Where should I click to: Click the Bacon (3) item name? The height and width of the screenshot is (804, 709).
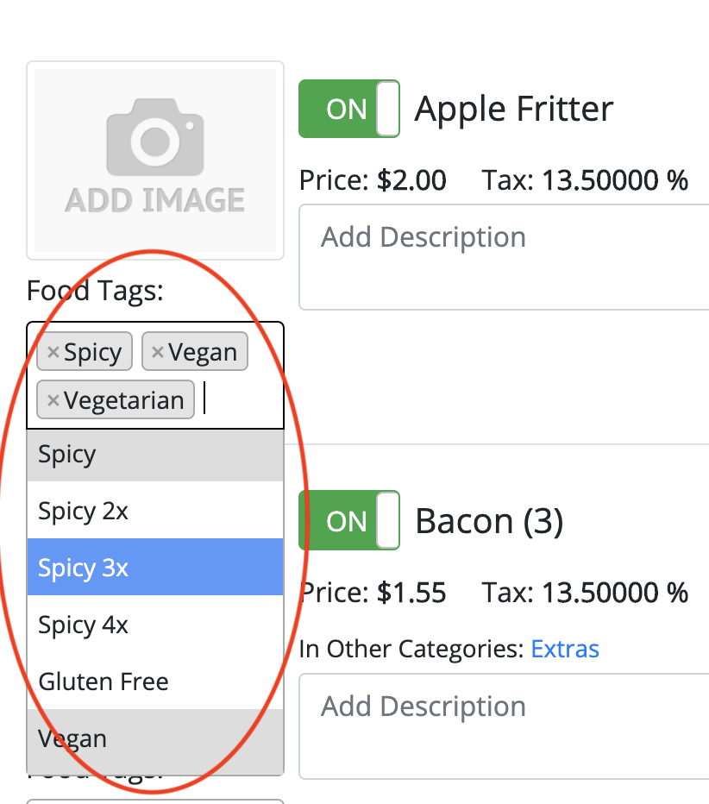(x=489, y=520)
